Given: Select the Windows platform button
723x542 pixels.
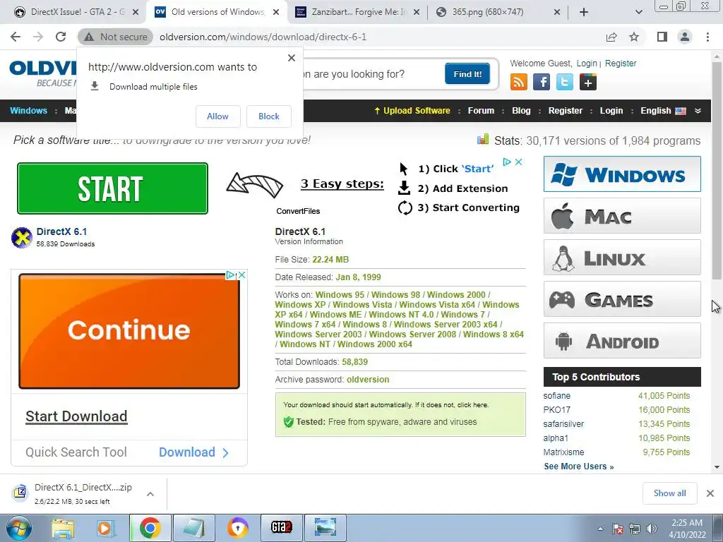Looking at the screenshot, I should click(x=622, y=174).
